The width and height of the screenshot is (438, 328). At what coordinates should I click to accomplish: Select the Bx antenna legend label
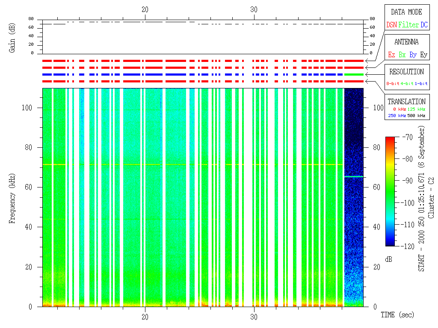[x=402, y=55]
